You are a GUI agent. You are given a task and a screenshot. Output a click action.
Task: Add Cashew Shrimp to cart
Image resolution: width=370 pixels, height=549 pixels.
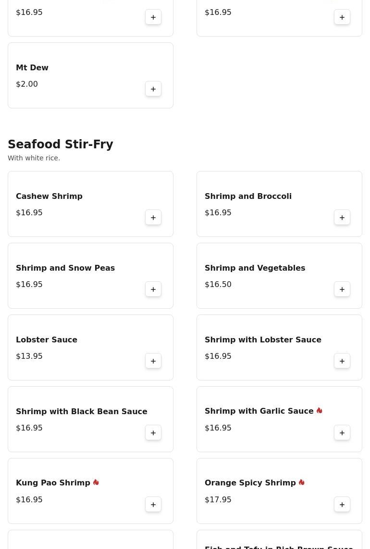pos(153,218)
